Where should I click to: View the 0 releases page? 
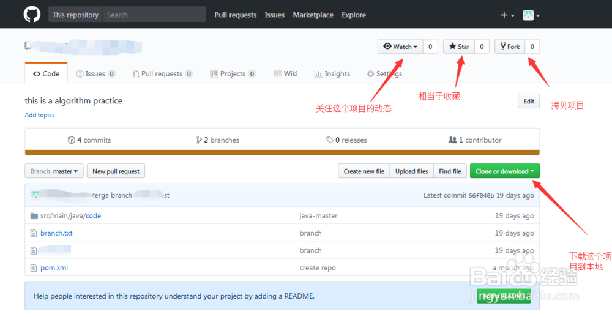[346, 140]
